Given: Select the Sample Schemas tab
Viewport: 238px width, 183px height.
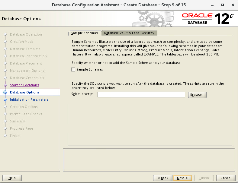Looking at the screenshot, I should (85, 33).
